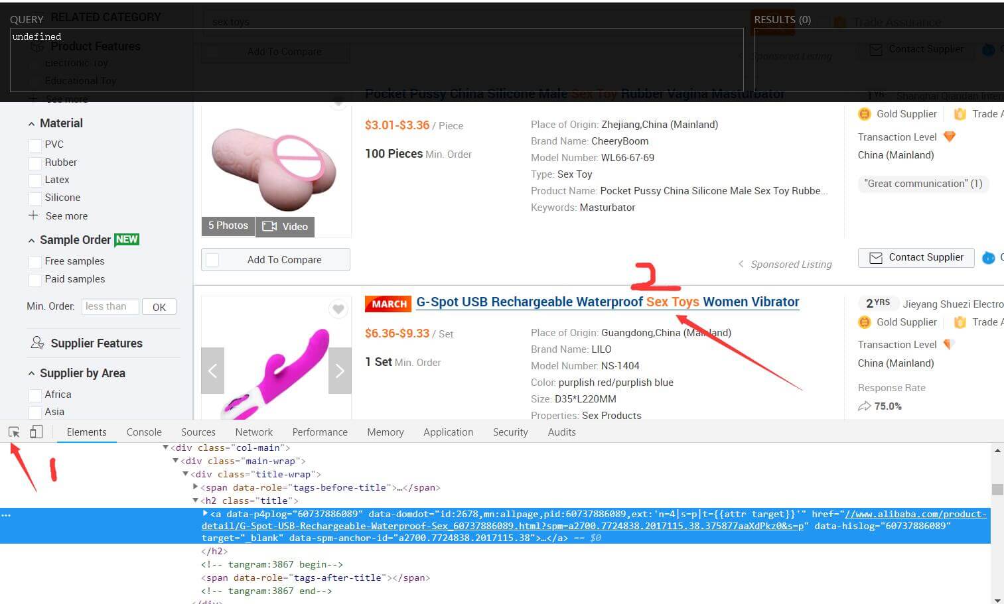Go to previous product image arrow

[212, 371]
